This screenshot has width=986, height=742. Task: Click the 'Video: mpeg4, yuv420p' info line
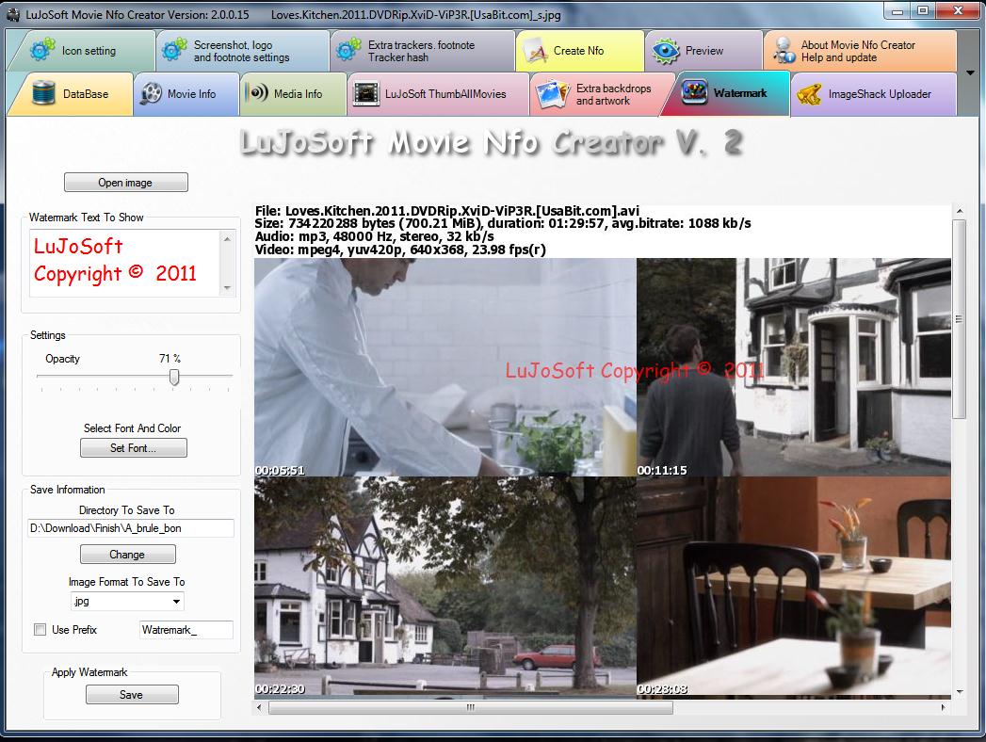pos(400,250)
